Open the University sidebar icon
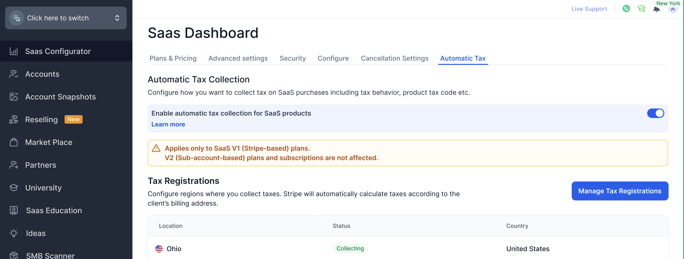 [x=14, y=188]
